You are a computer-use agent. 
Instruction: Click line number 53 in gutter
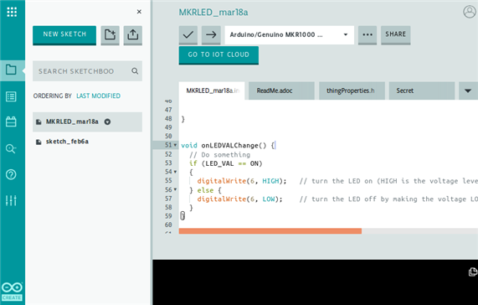[x=168, y=163]
